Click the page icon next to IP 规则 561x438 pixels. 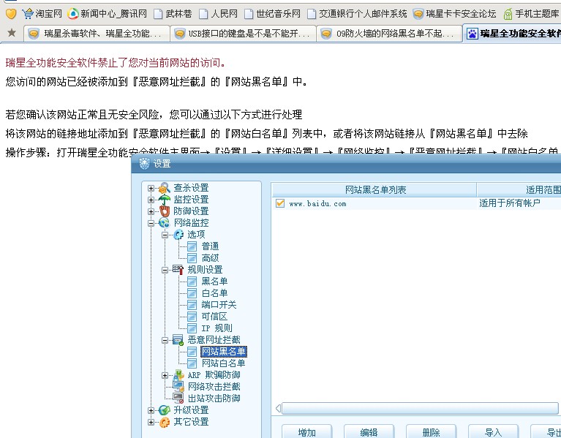192,328
